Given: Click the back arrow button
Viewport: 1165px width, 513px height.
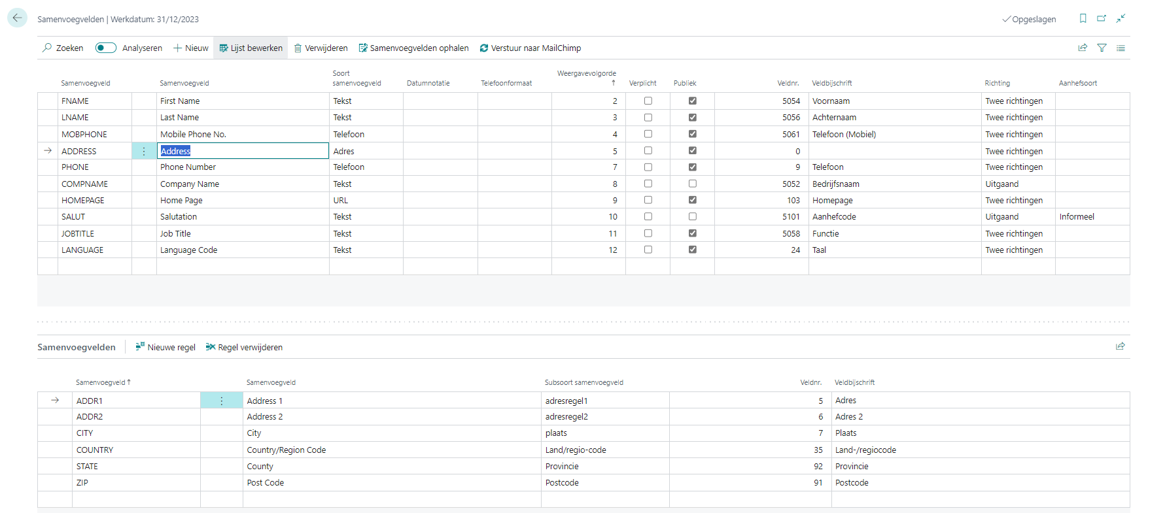Looking at the screenshot, I should pos(17,18).
